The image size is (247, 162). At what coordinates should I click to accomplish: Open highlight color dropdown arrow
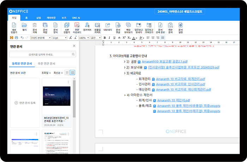pyautogui.click(x=144, y=38)
